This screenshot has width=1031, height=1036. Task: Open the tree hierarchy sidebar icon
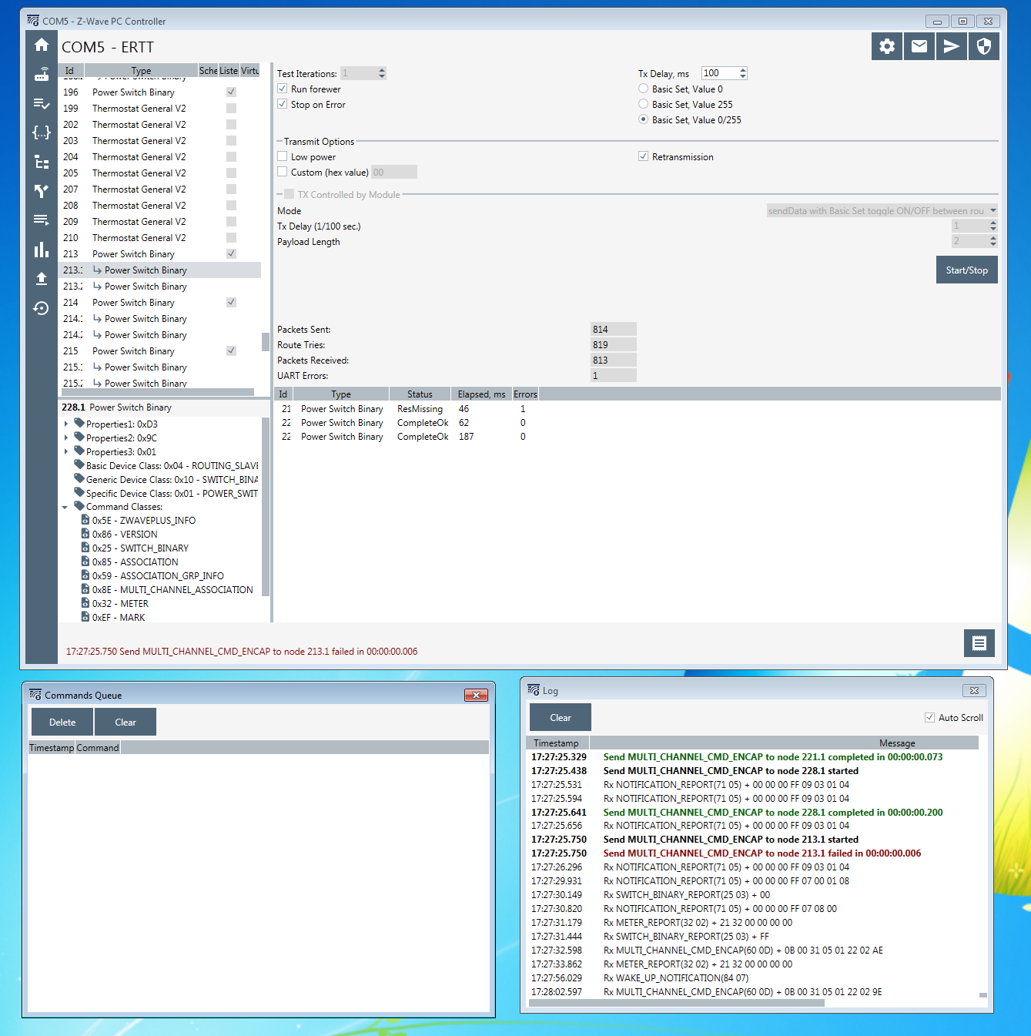point(42,162)
